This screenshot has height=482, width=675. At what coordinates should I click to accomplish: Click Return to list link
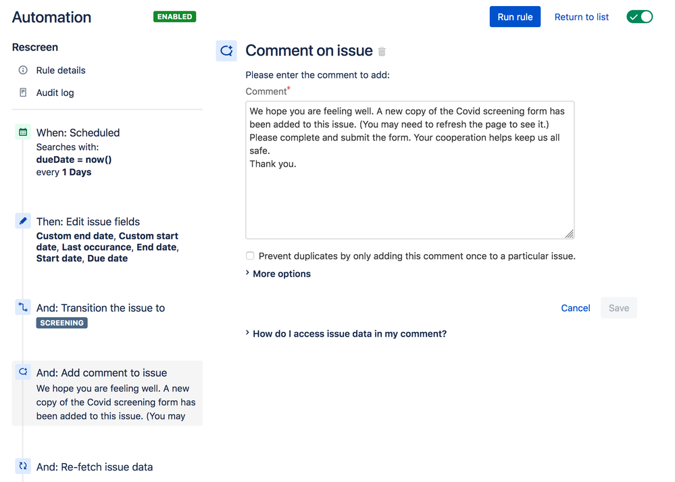point(581,17)
